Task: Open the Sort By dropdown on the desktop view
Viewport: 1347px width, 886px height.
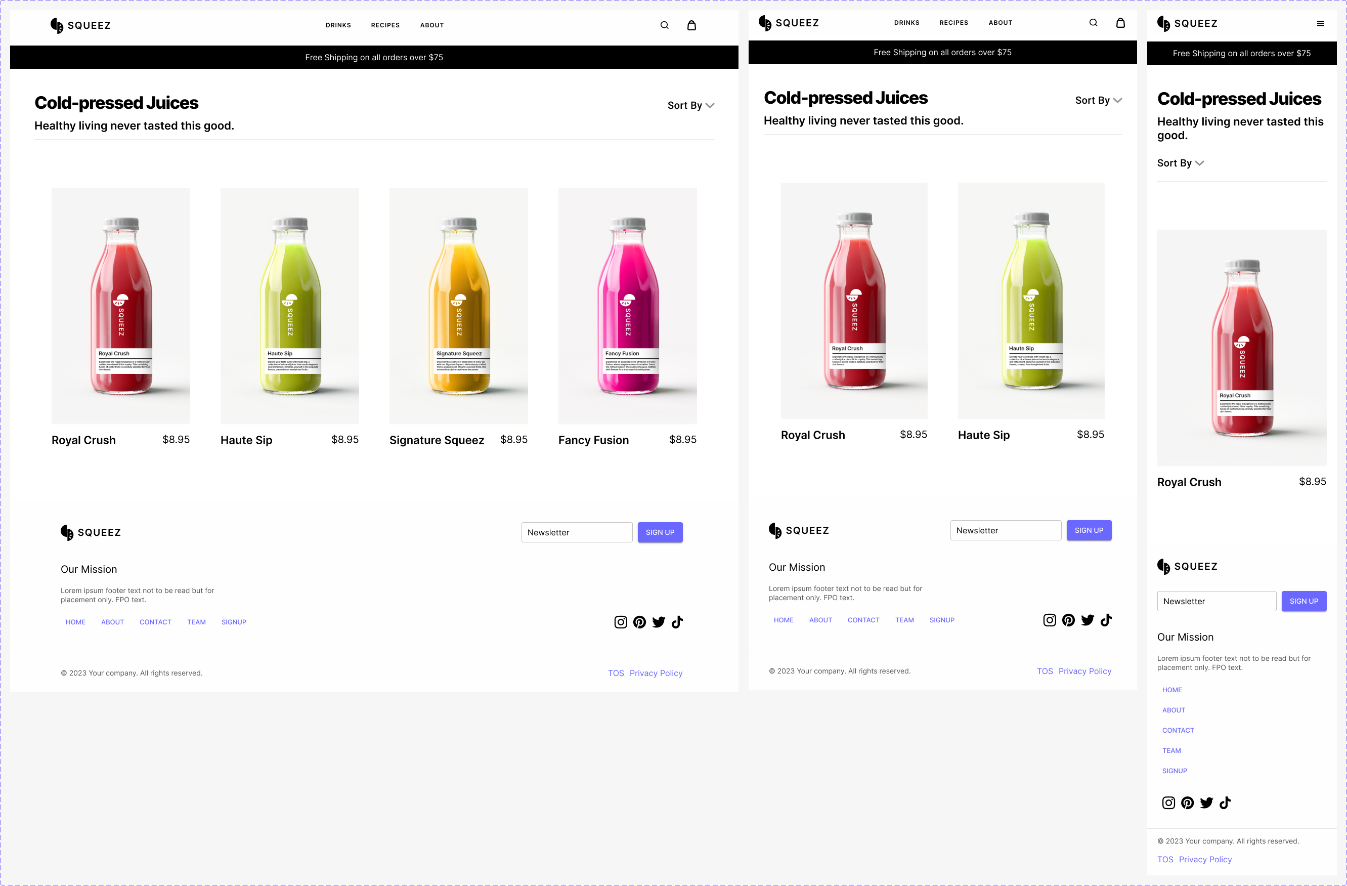Action: (x=690, y=105)
